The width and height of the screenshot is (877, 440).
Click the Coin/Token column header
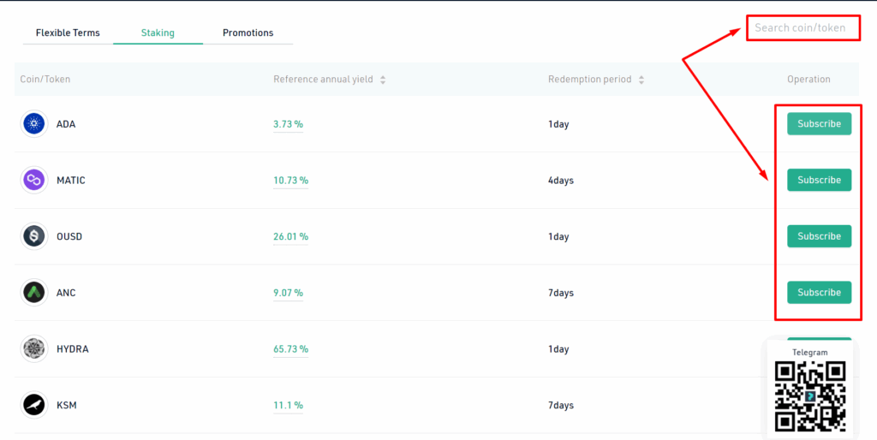click(x=45, y=80)
